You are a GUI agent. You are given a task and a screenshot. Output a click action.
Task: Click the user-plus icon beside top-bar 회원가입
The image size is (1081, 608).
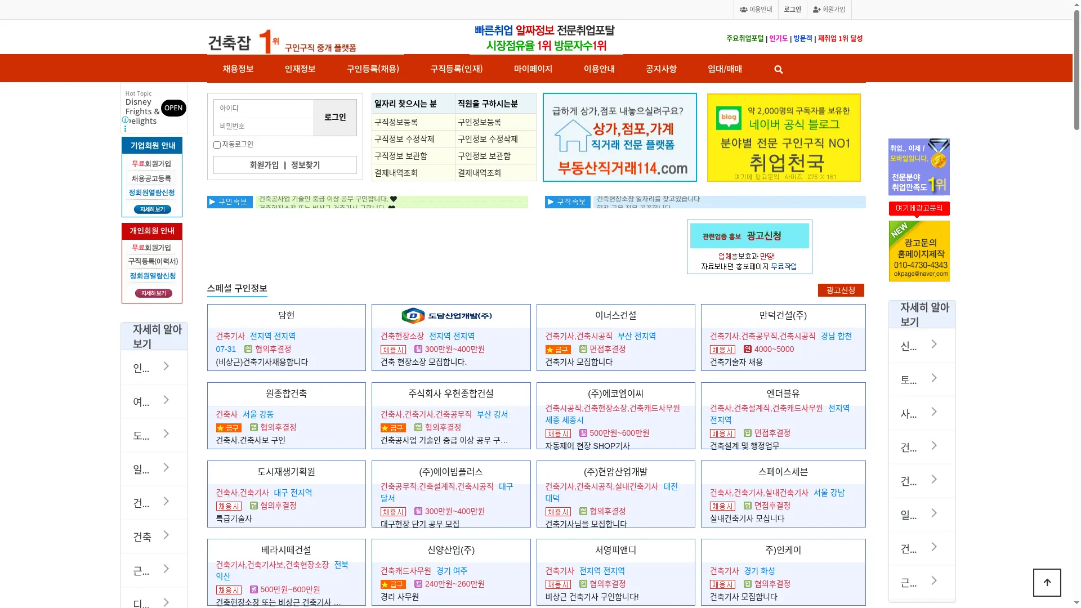817,10
